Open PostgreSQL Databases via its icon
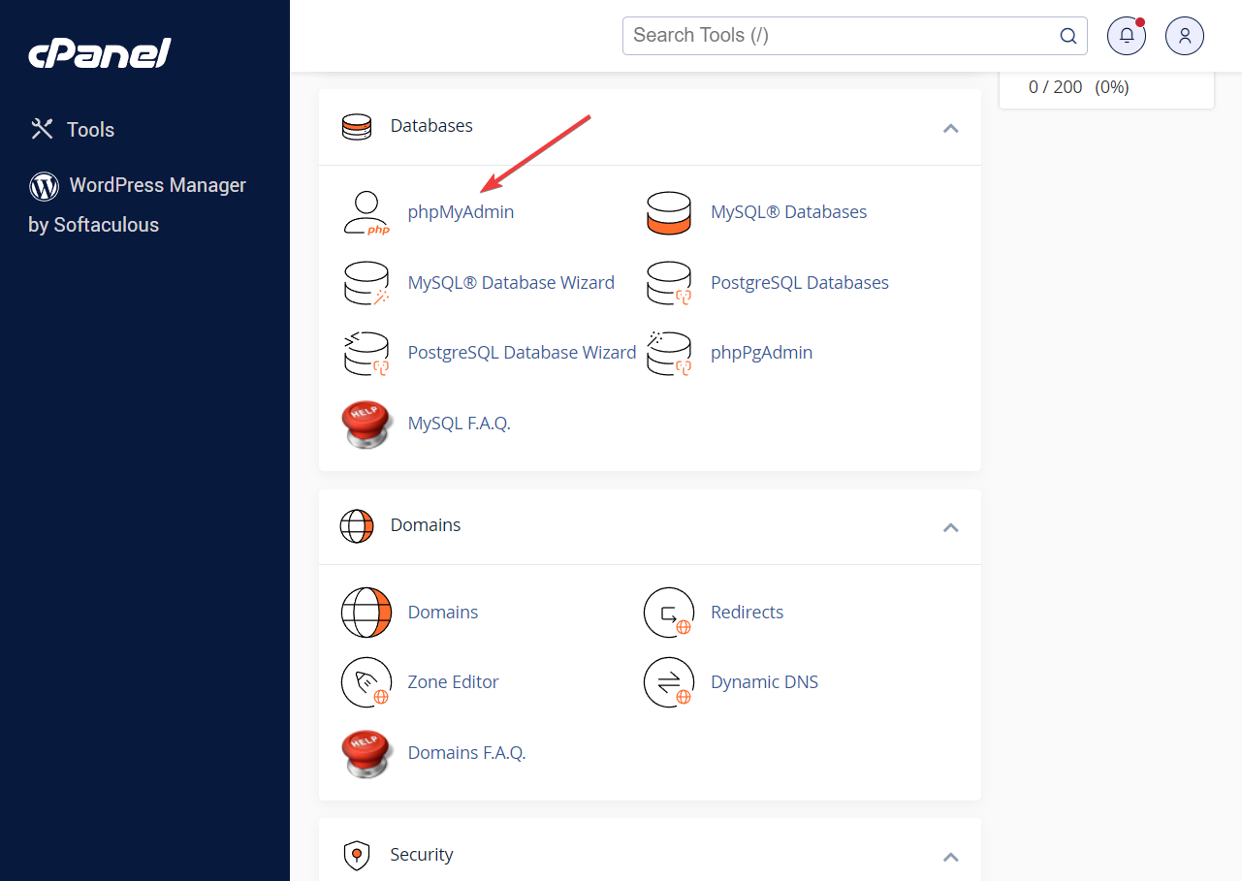Viewport: 1242px width, 881px height. coord(669,282)
